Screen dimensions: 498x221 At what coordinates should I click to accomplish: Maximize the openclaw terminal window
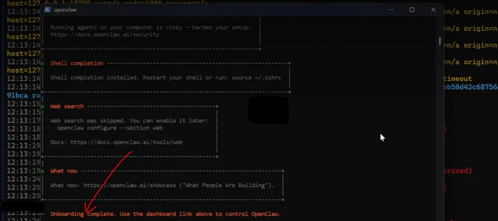pyautogui.click(x=412, y=10)
